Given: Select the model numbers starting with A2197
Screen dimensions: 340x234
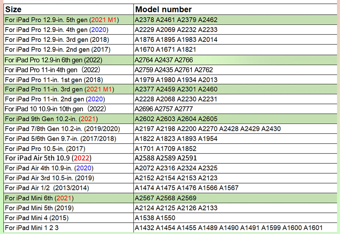Looking at the screenshot, I should [x=207, y=129].
